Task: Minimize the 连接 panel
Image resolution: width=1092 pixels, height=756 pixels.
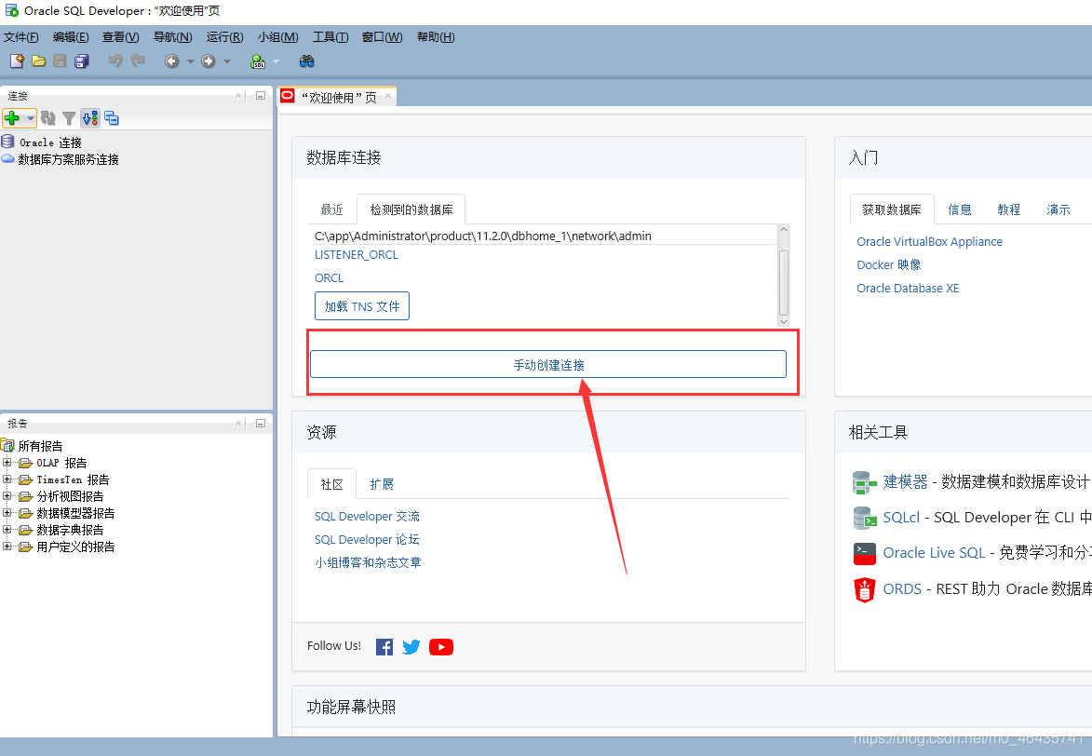Action: pos(261,96)
